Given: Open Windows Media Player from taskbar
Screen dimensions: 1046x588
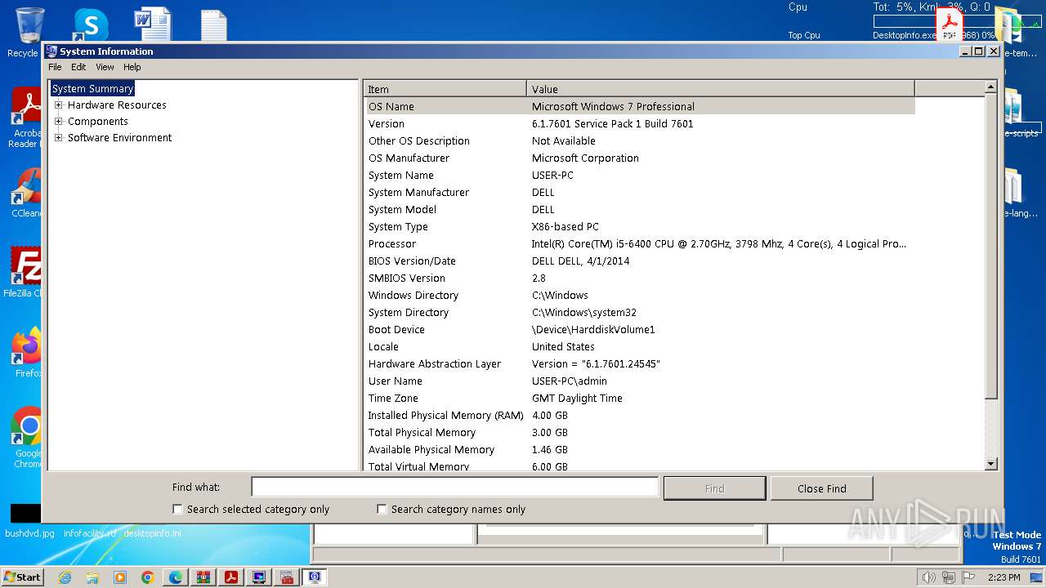Looking at the screenshot, I should 120,577.
